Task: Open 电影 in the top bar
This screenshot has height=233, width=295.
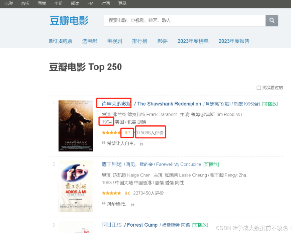Action: pos(8,3)
